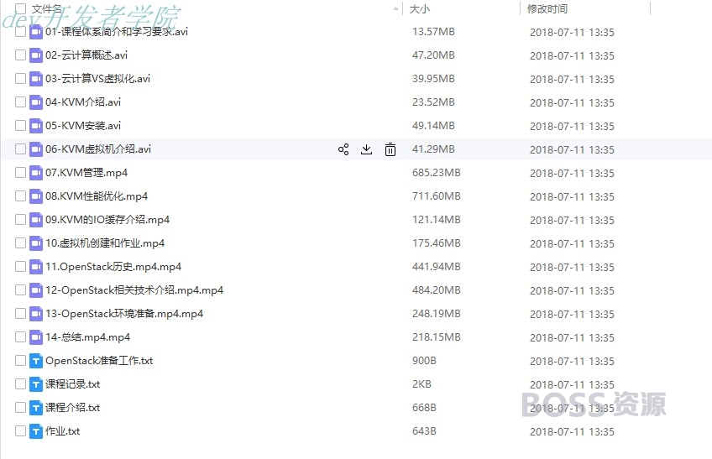Screen dimensions: 712x459
Task: Delete 06-KVM虚拟机介绍.avi with the trash icon
Action: pos(390,149)
